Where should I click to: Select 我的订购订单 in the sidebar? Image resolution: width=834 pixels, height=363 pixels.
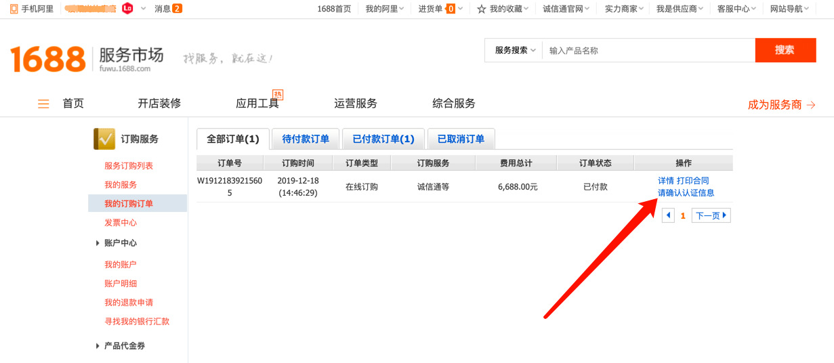(138, 204)
